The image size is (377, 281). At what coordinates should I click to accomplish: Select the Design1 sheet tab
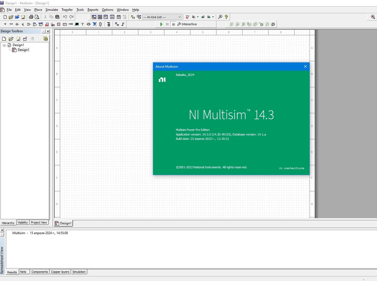click(63, 223)
